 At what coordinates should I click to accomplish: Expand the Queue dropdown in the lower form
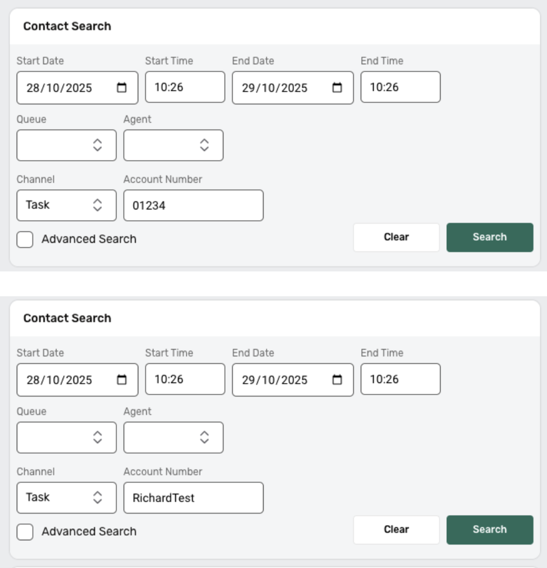66,437
